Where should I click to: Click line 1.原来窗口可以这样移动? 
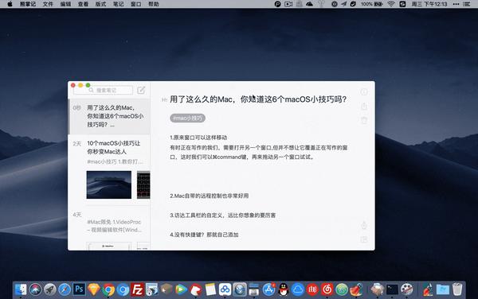click(x=198, y=138)
